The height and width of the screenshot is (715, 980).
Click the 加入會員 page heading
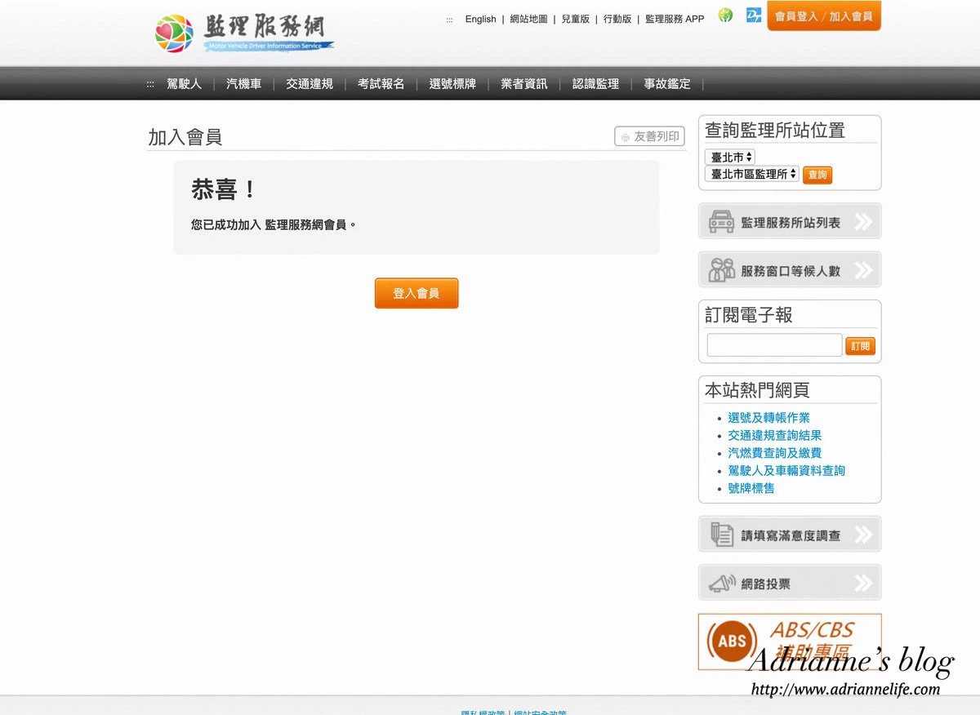(x=185, y=137)
